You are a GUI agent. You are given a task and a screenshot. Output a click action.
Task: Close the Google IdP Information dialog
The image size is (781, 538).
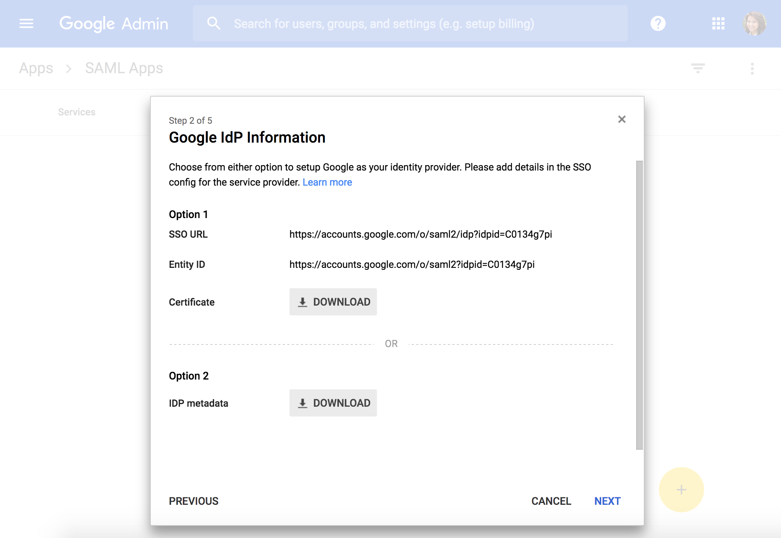coord(622,119)
